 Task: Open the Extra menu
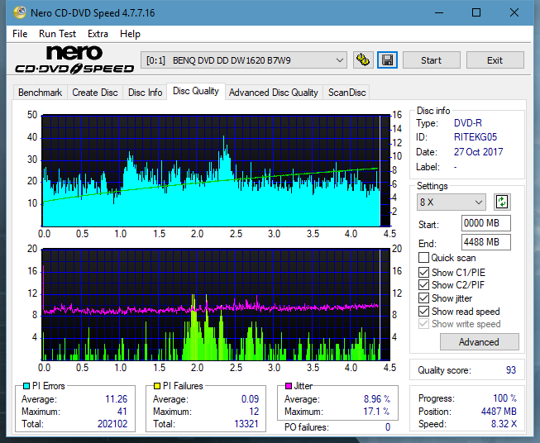98,34
